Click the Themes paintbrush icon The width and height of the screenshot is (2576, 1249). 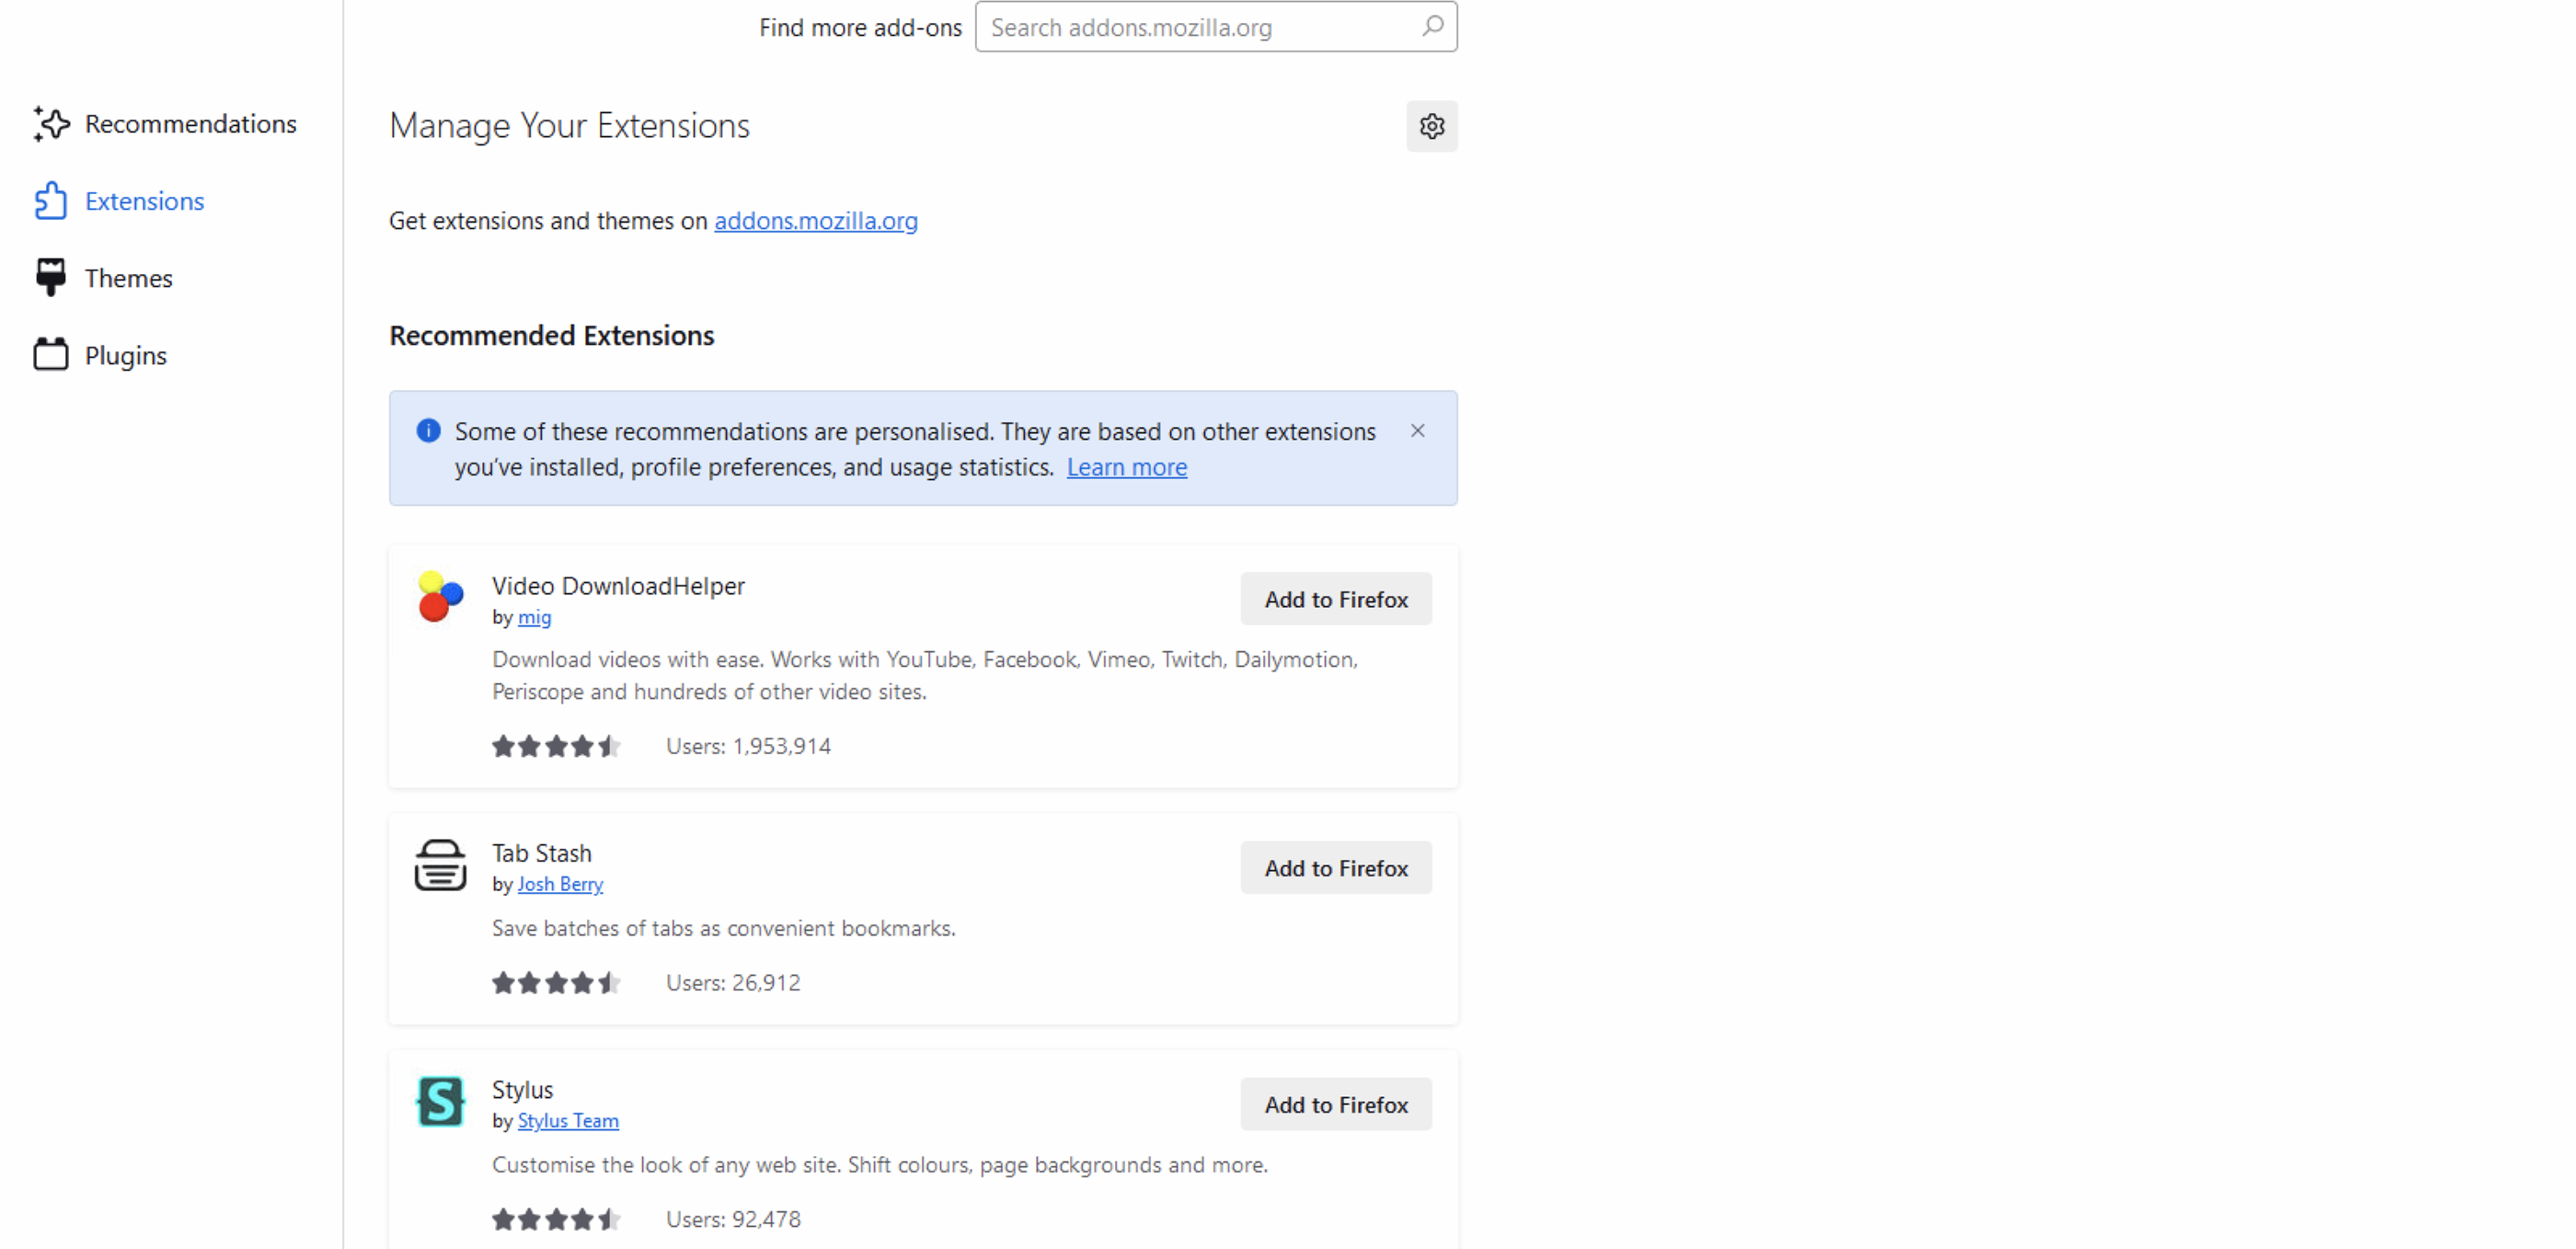pyautogui.click(x=51, y=277)
